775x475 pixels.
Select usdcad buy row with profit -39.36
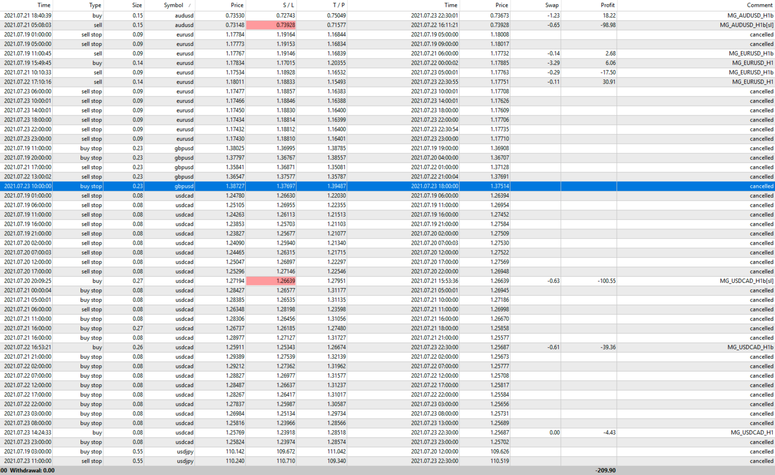[x=608, y=347]
